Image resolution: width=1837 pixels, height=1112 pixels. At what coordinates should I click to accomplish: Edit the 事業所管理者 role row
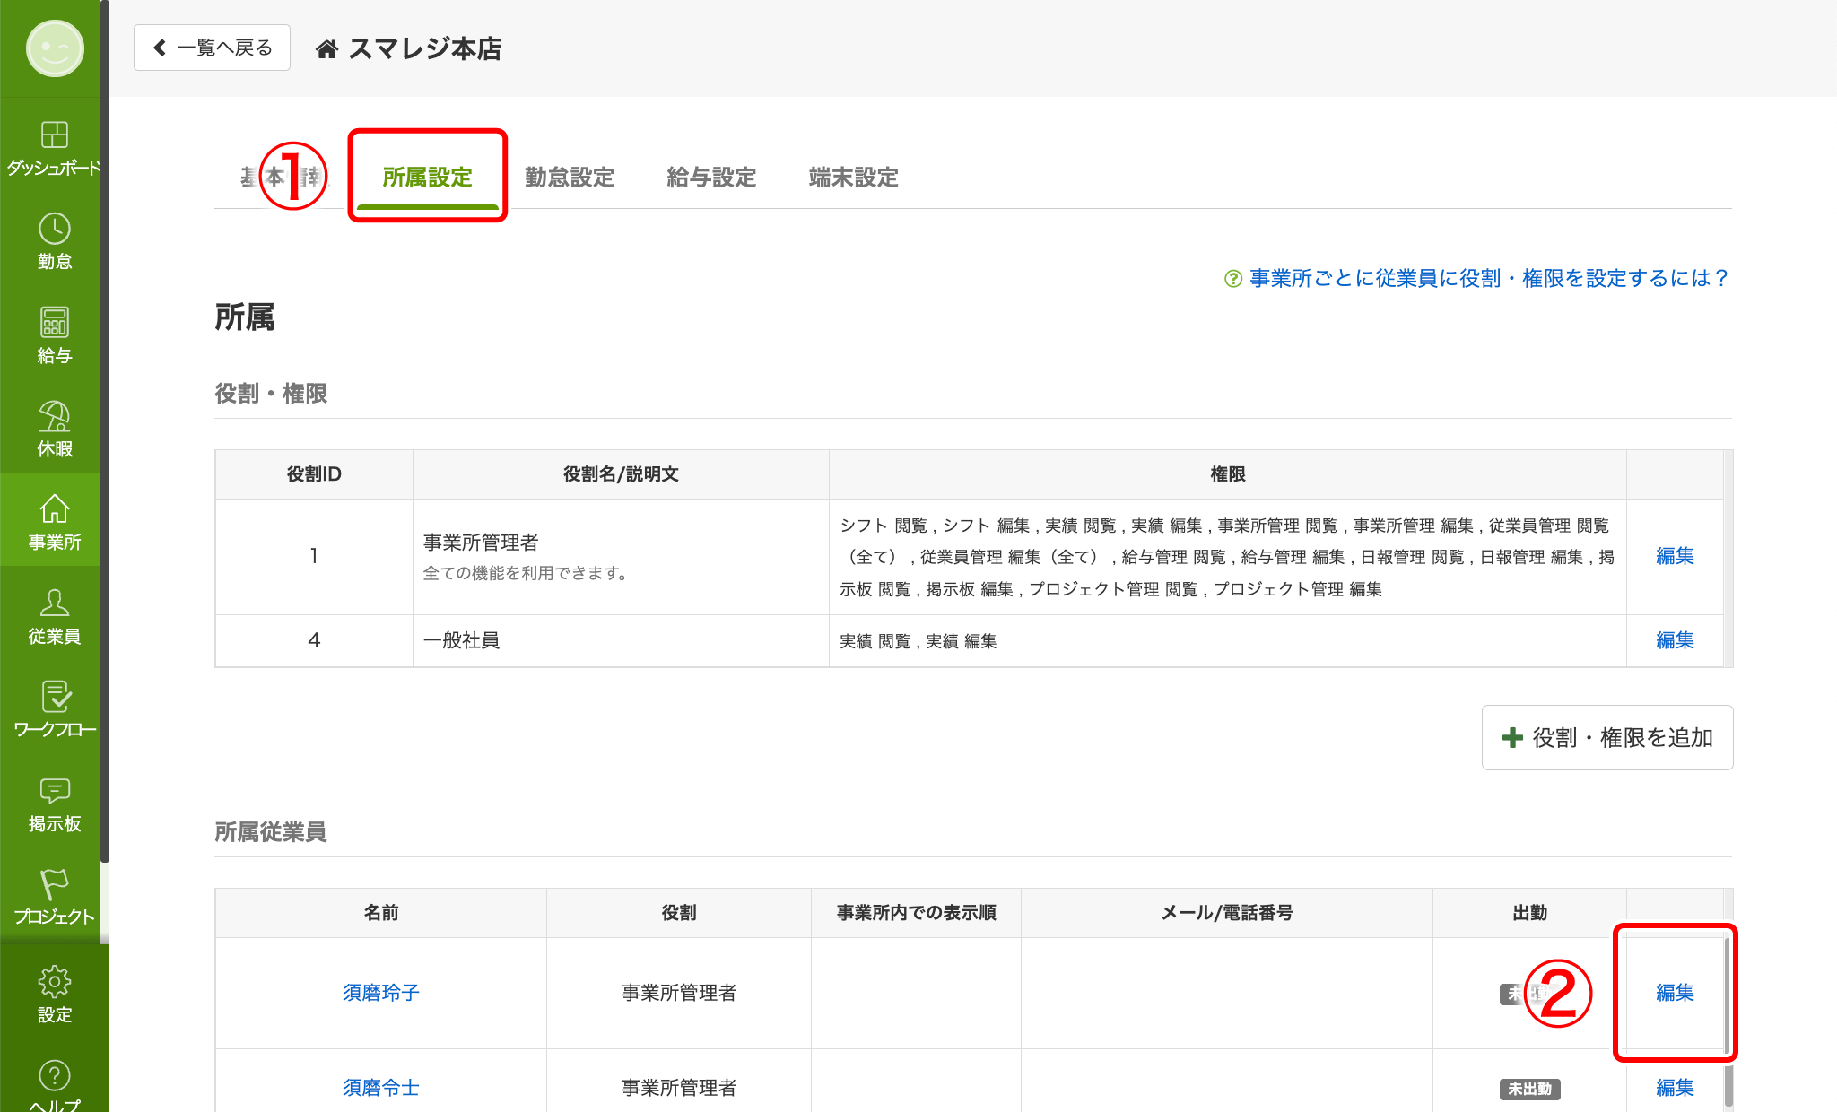click(x=1675, y=556)
